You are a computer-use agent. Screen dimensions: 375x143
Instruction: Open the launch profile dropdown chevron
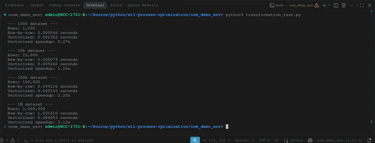pos(329,5)
